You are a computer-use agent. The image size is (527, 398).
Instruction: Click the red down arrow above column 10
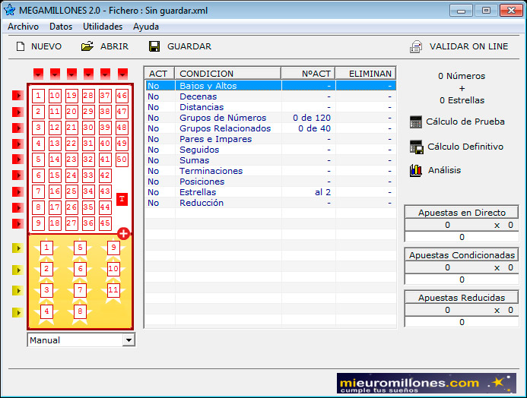(x=55, y=74)
